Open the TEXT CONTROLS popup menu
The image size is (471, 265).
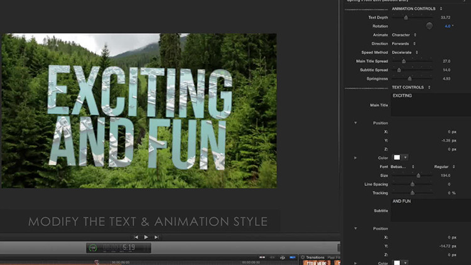tap(411, 87)
